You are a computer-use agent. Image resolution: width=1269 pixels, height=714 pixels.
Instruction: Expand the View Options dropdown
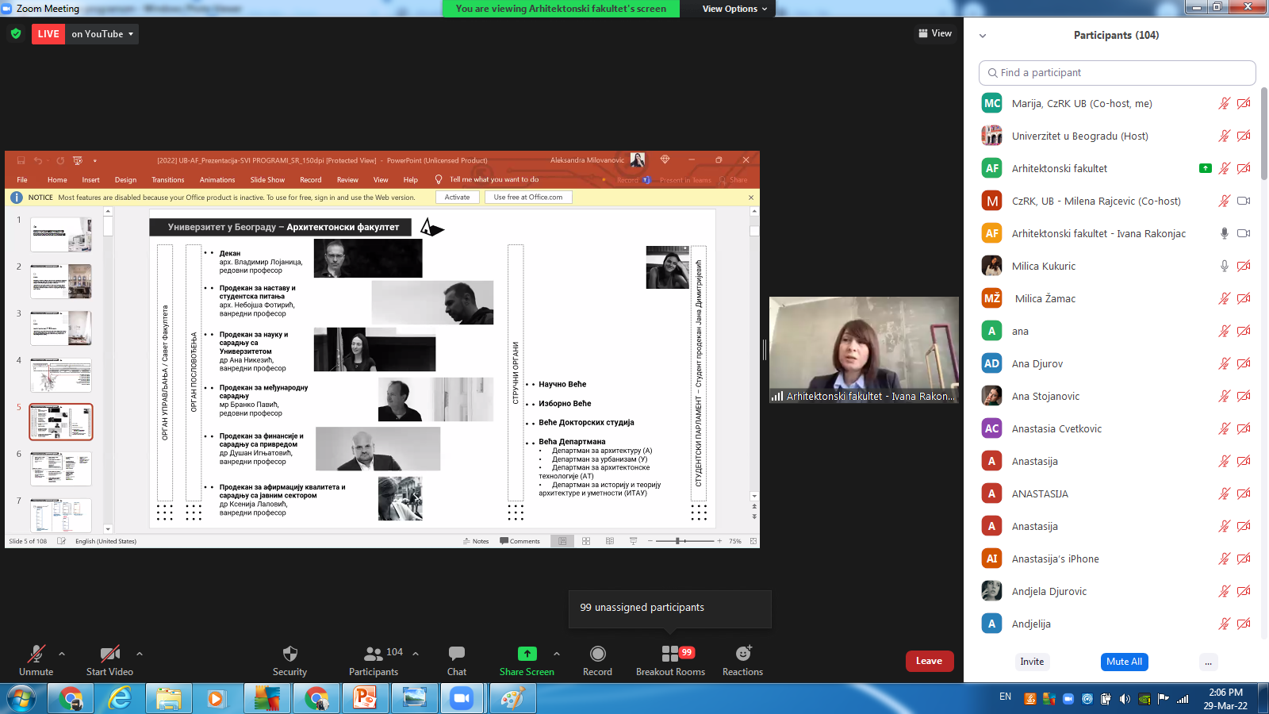click(734, 9)
